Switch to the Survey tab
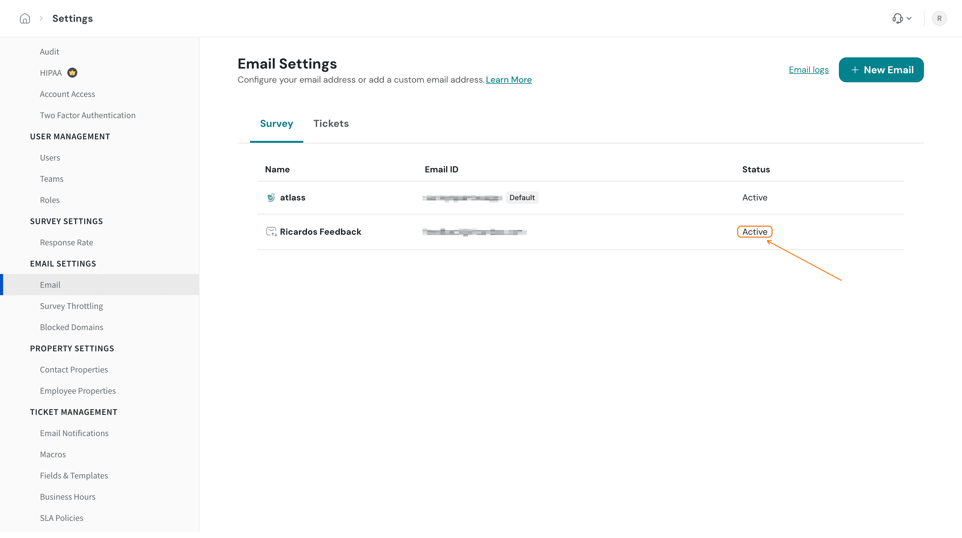Screen dimensions: 962x538 (277, 123)
